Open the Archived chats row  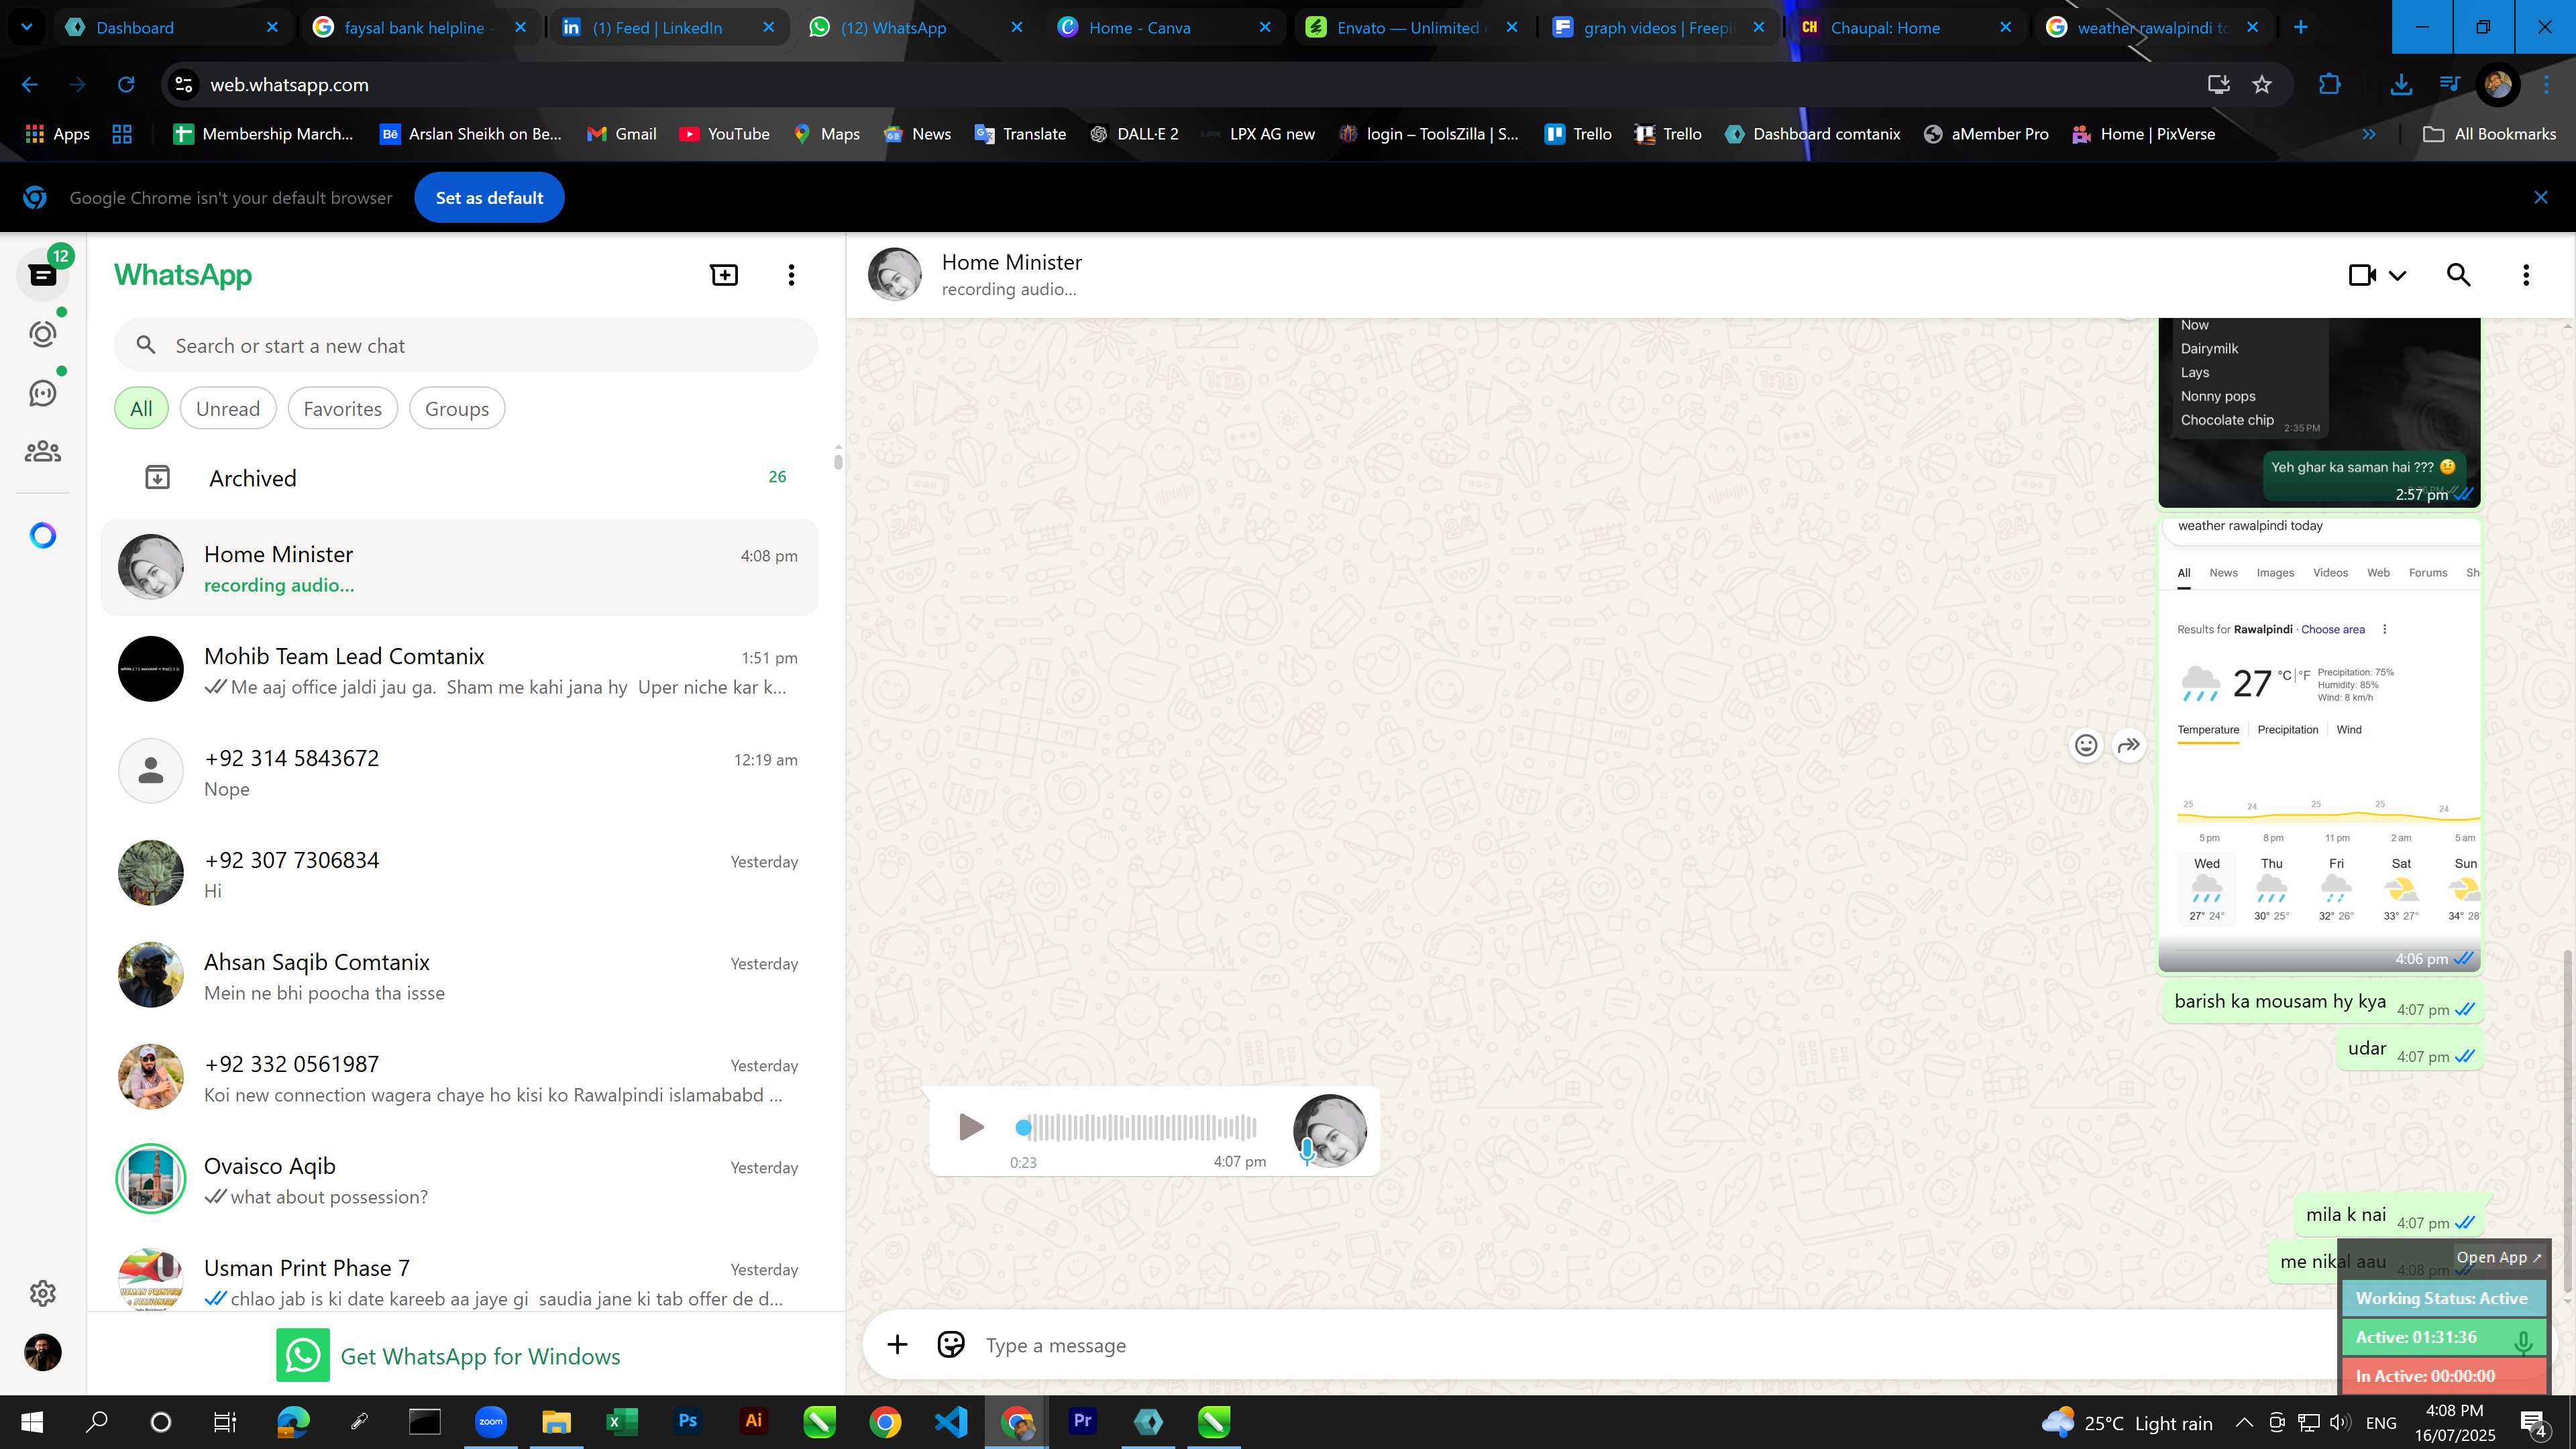[x=460, y=478]
